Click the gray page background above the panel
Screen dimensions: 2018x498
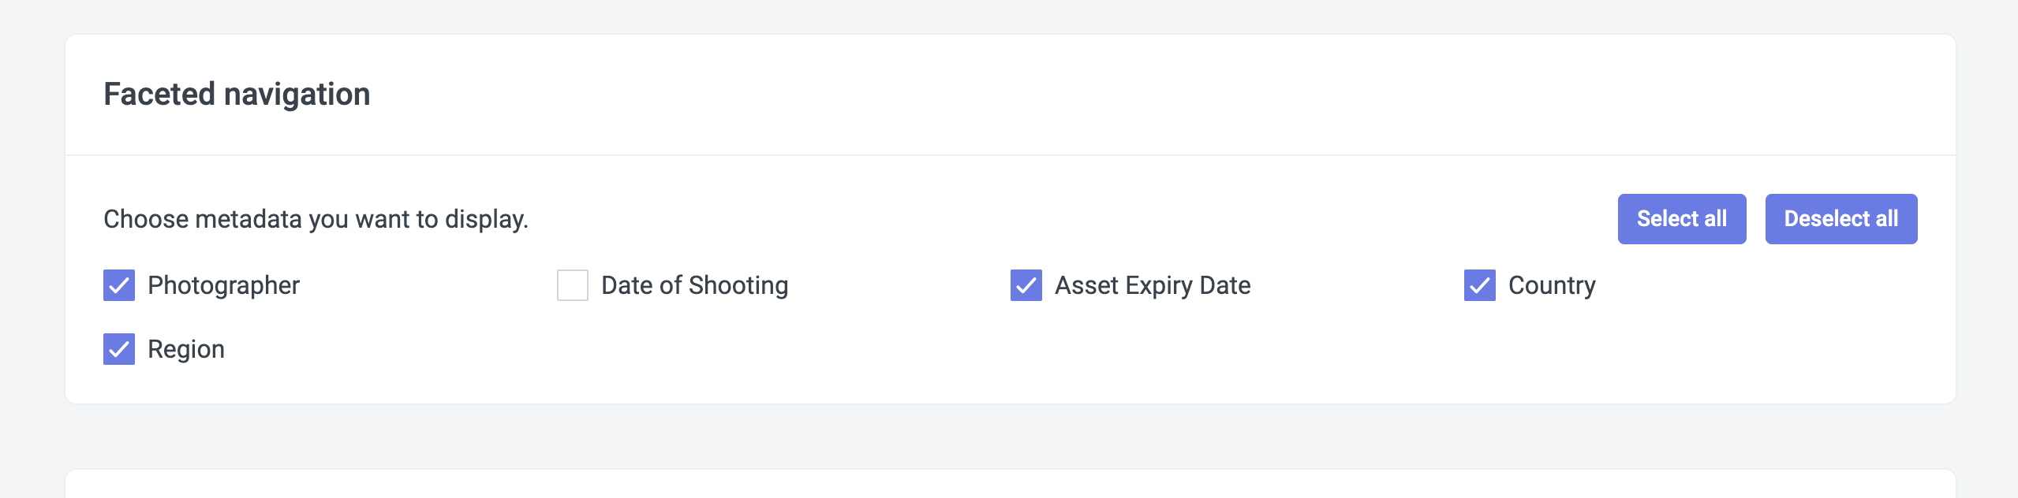[x=1010, y=16]
